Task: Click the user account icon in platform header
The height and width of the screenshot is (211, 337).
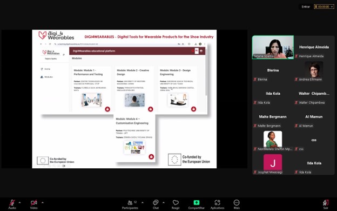Action: coord(201,51)
